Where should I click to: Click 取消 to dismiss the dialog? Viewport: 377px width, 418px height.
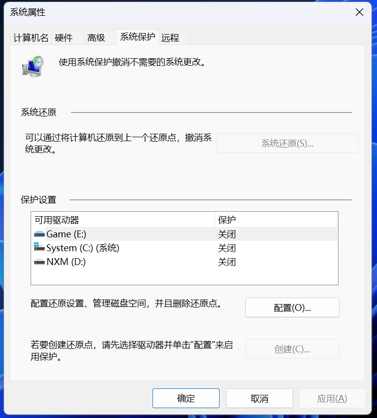pyautogui.click(x=260, y=398)
